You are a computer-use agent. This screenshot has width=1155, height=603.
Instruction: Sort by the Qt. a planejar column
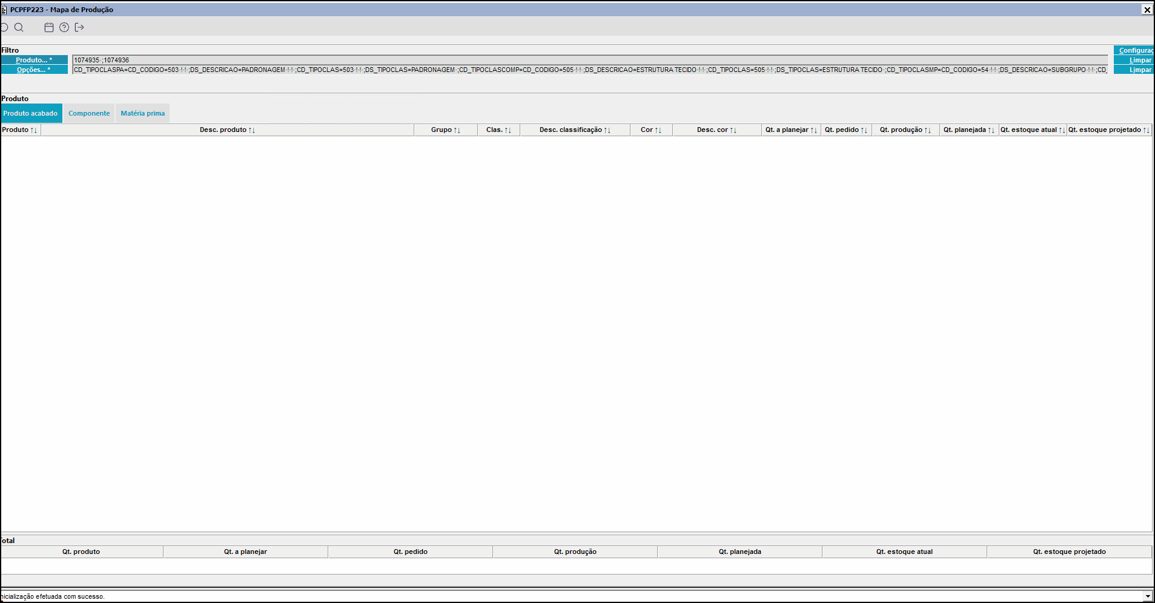[x=792, y=130]
